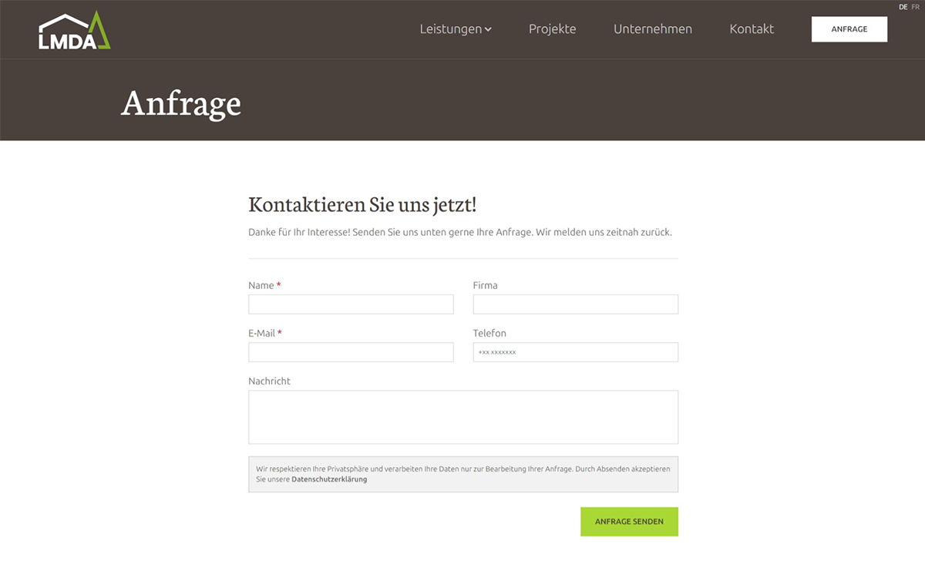The height and width of the screenshot is (578, 925).
Task: Click the Firma field label
Action: (486, 285)
